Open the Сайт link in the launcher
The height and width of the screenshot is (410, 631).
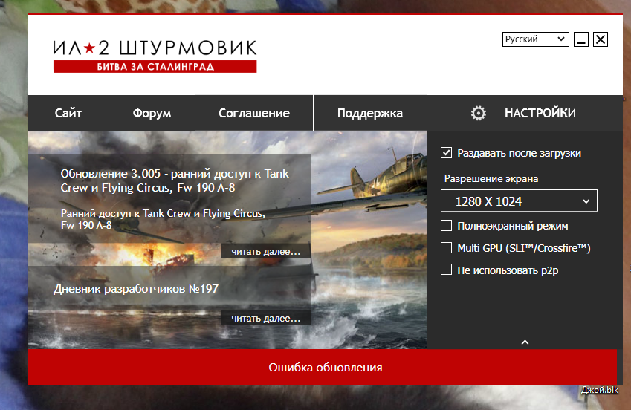coord(68,113)
